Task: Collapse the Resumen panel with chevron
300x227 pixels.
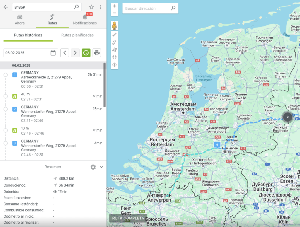Action: pos(101,167)
